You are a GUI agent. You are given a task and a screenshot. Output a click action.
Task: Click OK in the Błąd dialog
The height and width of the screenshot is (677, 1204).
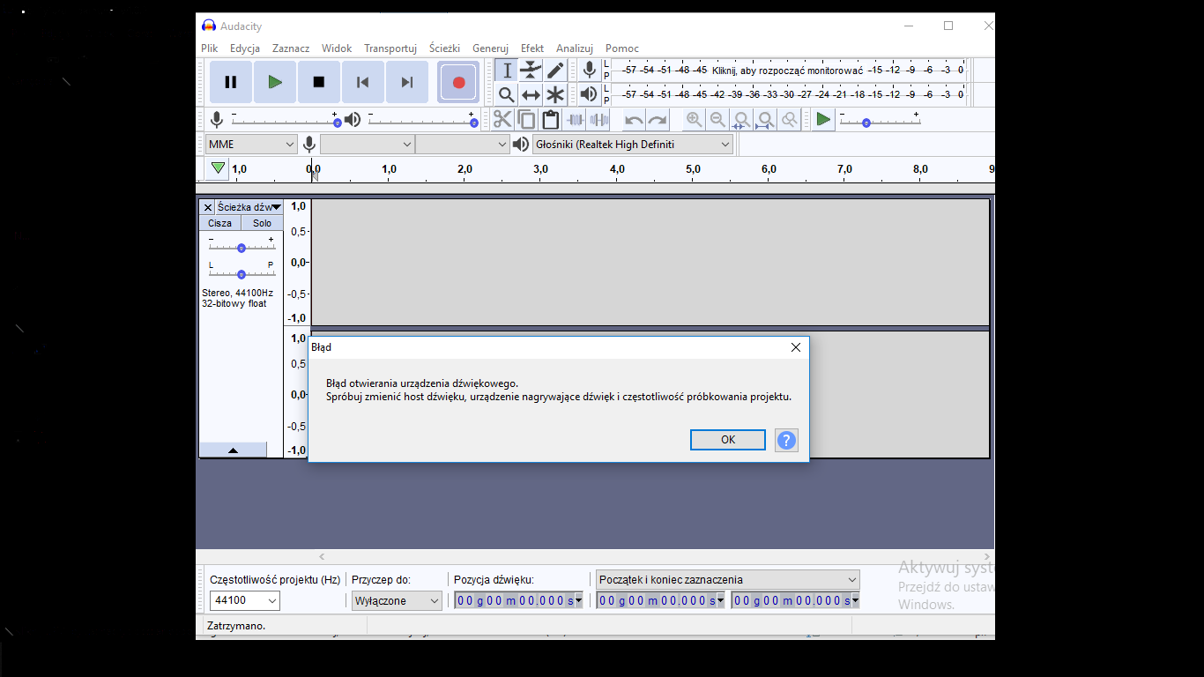click(727, 440)
